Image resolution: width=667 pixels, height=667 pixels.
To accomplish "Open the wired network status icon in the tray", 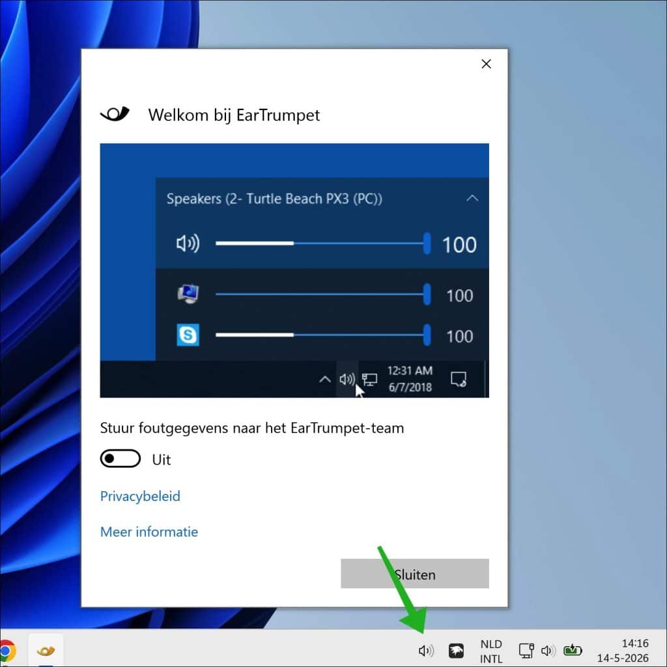I will click(x=526, y=651).
